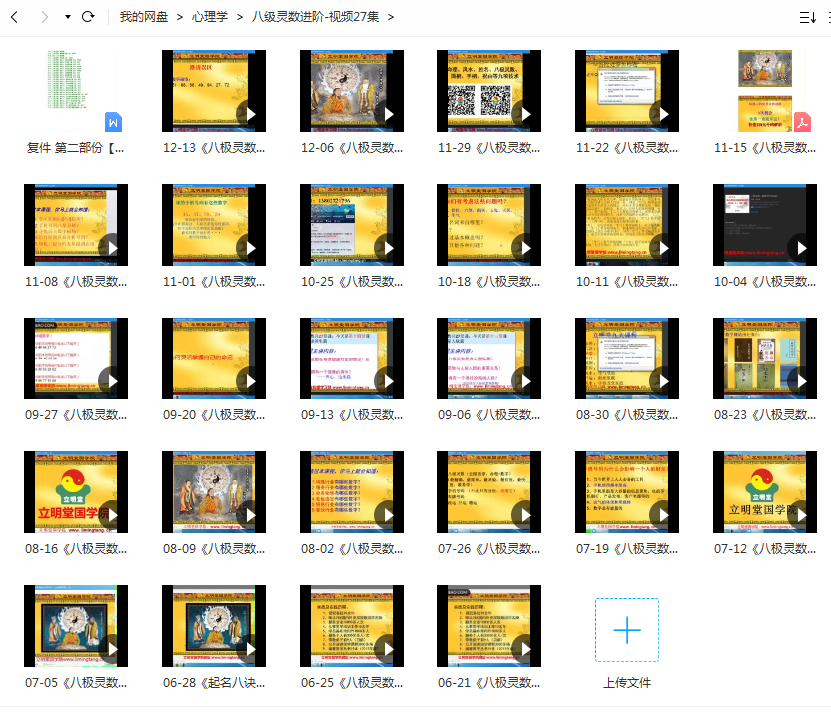
Task: Play the 06-21 八极灵数 video
Action: [489, 626]
